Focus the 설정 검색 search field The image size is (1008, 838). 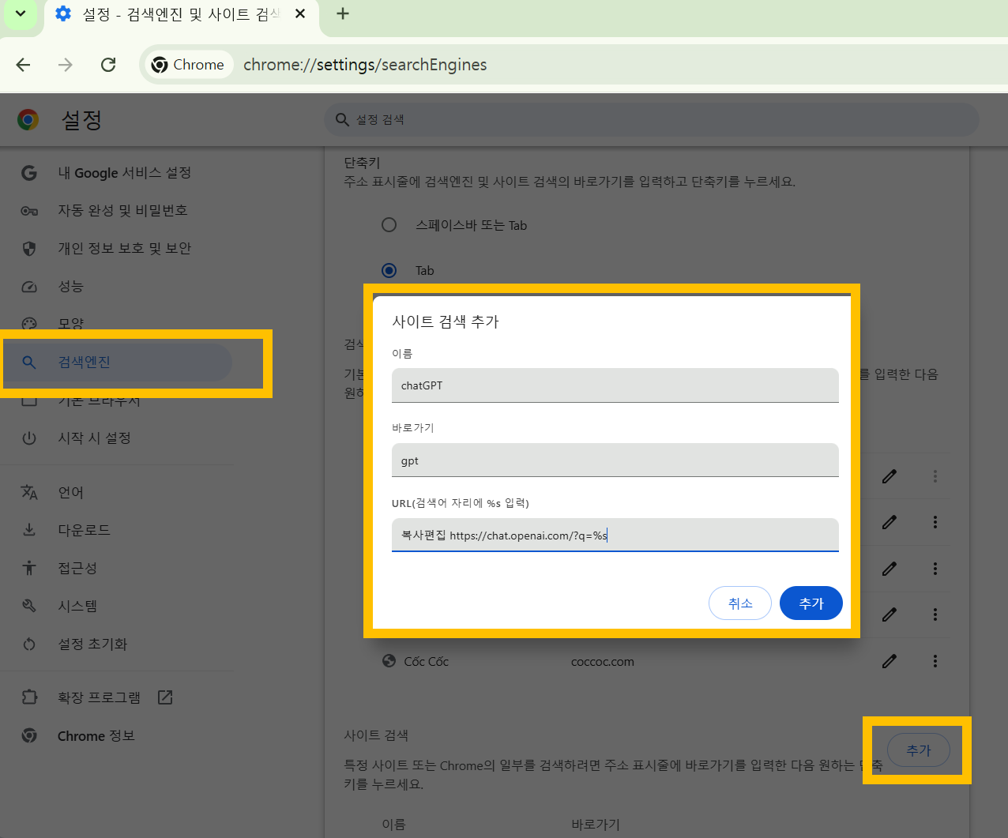coord(652,119)
